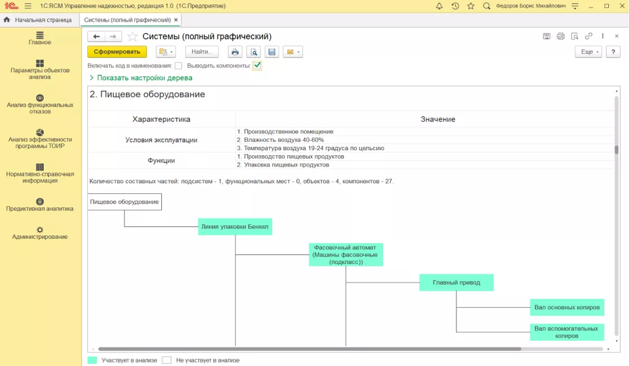Open Параметры объектов анализа section
This screenshot has height=366, width=629.
point(40,70)
